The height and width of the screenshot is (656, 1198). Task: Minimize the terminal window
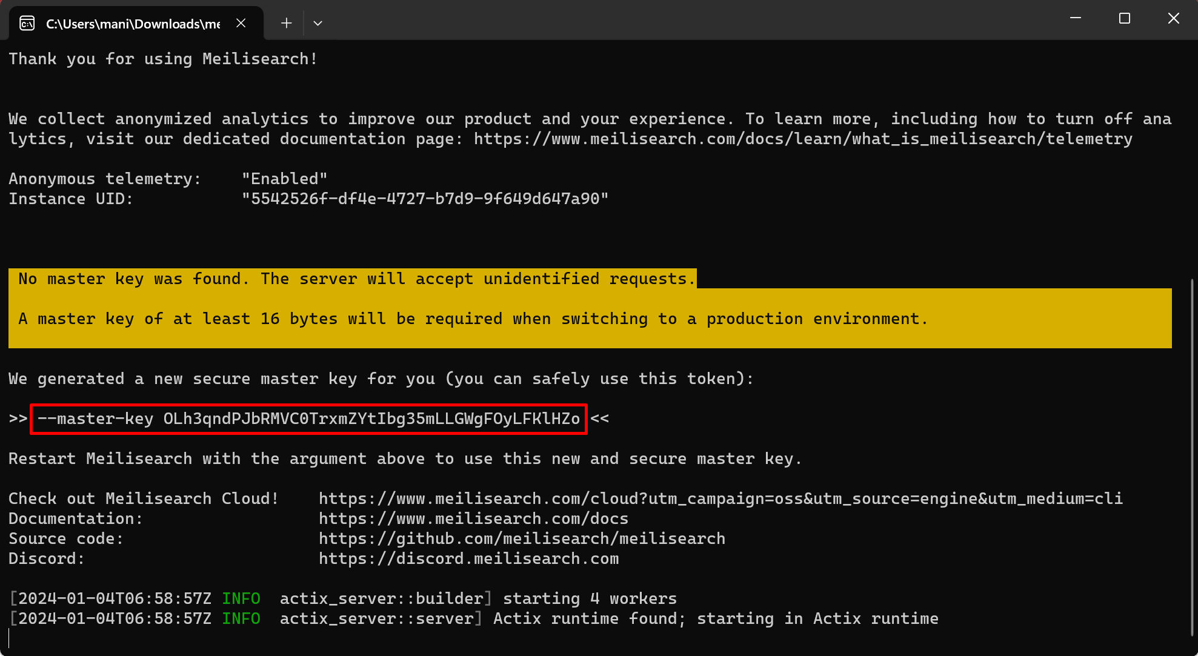(x=1076, y=18)
